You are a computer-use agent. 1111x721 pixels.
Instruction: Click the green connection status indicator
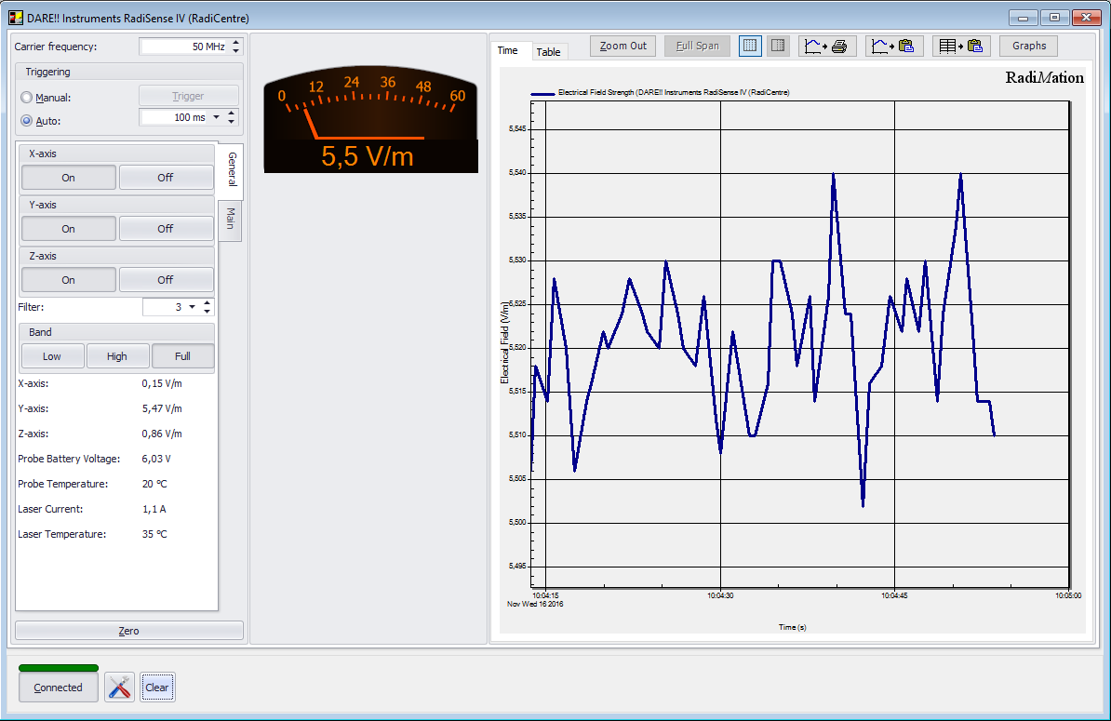click(58, 668)
